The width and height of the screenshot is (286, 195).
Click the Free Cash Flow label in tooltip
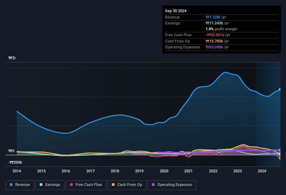click(x=178, y=35)
